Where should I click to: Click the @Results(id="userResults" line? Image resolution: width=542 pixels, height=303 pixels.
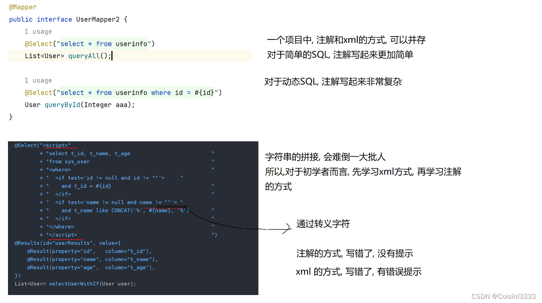[68, 243]
